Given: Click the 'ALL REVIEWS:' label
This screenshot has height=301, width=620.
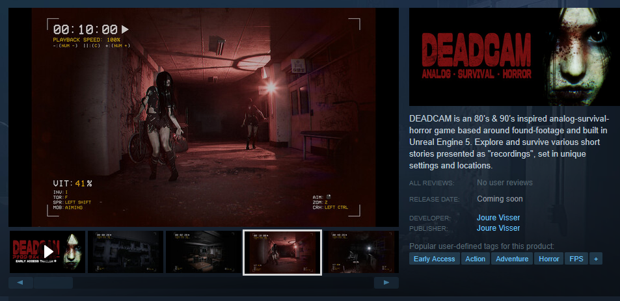Looking at the screenshot, I should pos(432,183).
